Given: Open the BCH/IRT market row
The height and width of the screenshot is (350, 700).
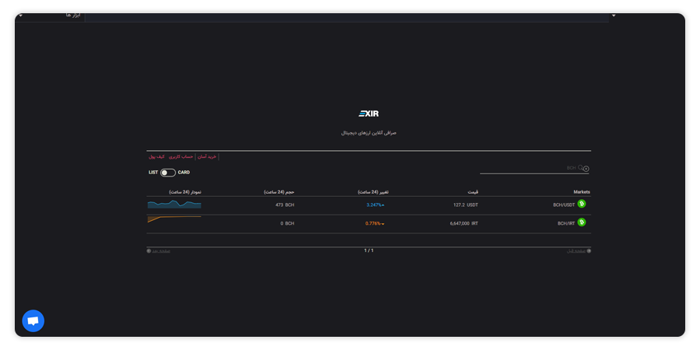Looking at the screenshot, I should coord(369,224).
